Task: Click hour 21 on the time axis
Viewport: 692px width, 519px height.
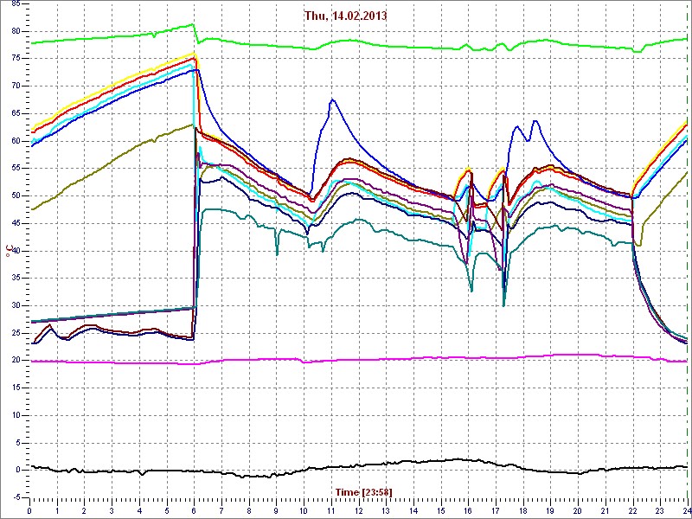Action: tap(605, 510)
